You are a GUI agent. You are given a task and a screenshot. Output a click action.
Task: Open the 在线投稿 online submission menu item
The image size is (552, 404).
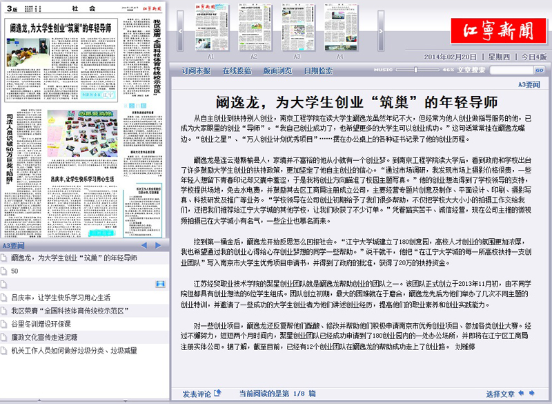point(237,70)
